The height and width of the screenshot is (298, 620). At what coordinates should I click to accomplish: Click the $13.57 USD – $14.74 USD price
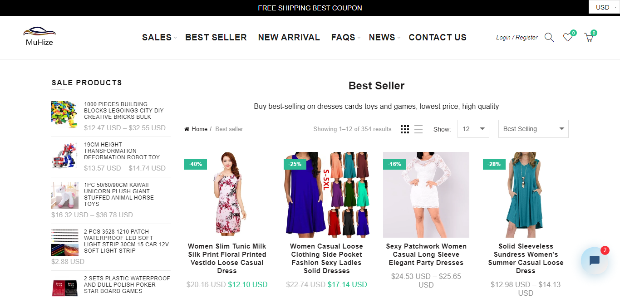point(125,168)
